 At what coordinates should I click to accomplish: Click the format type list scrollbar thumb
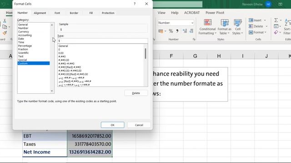[x=145, y=53]
